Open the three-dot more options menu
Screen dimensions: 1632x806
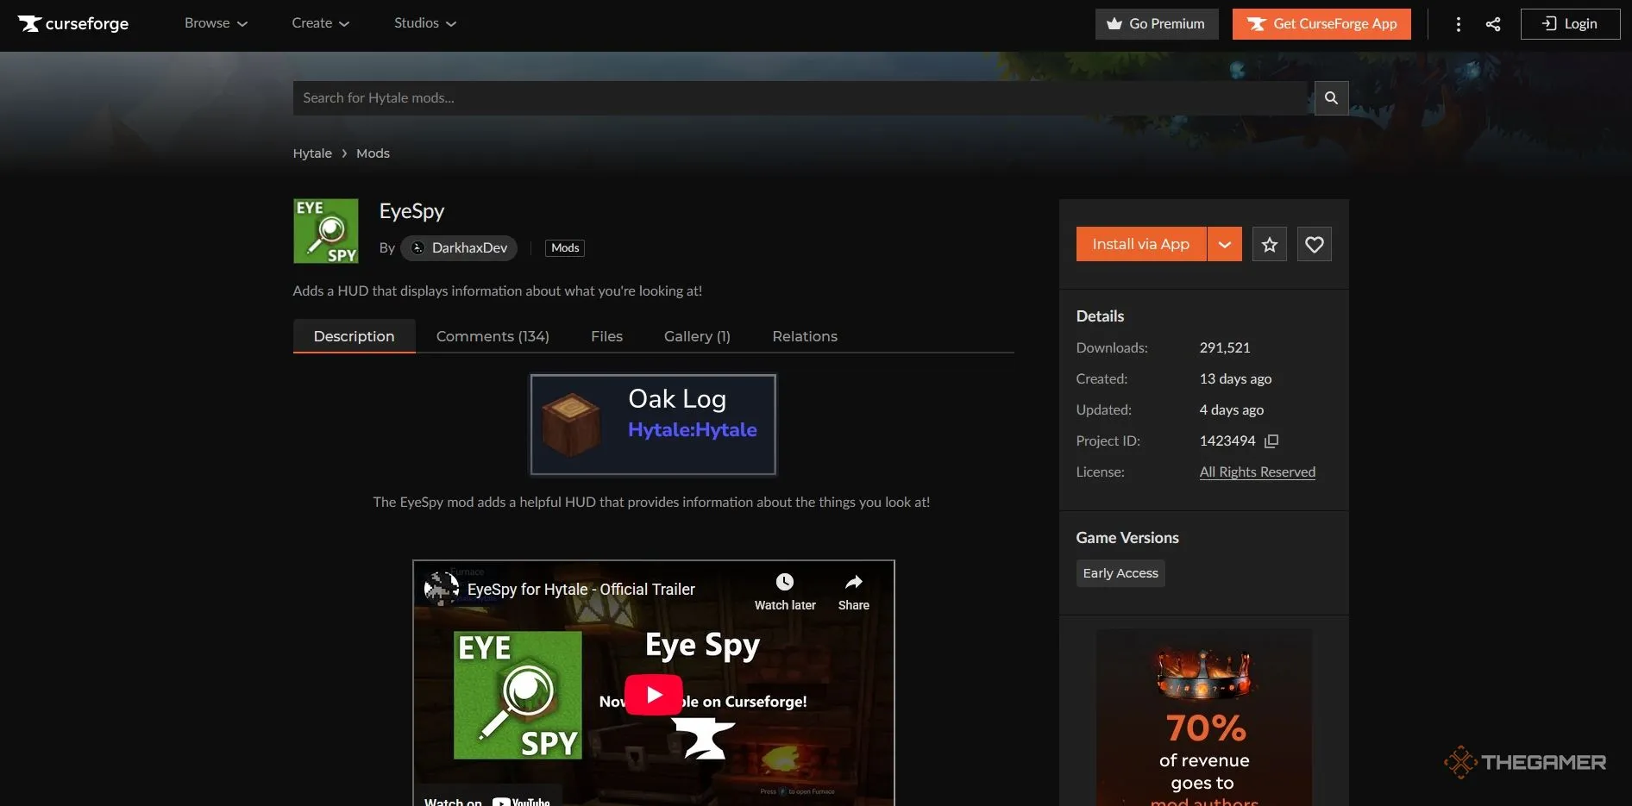[1459, 24]
